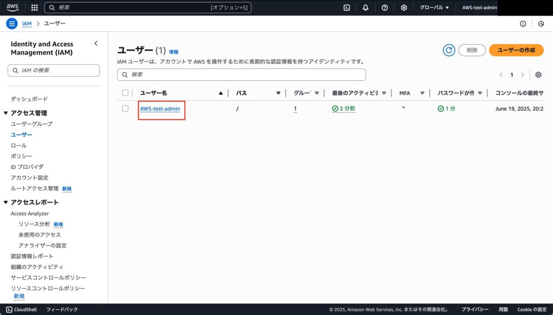Screen dimensions: 553x315
Task: Open Cookie の設定 footer link
Action: pyautogui.click(x=532, y=310)
